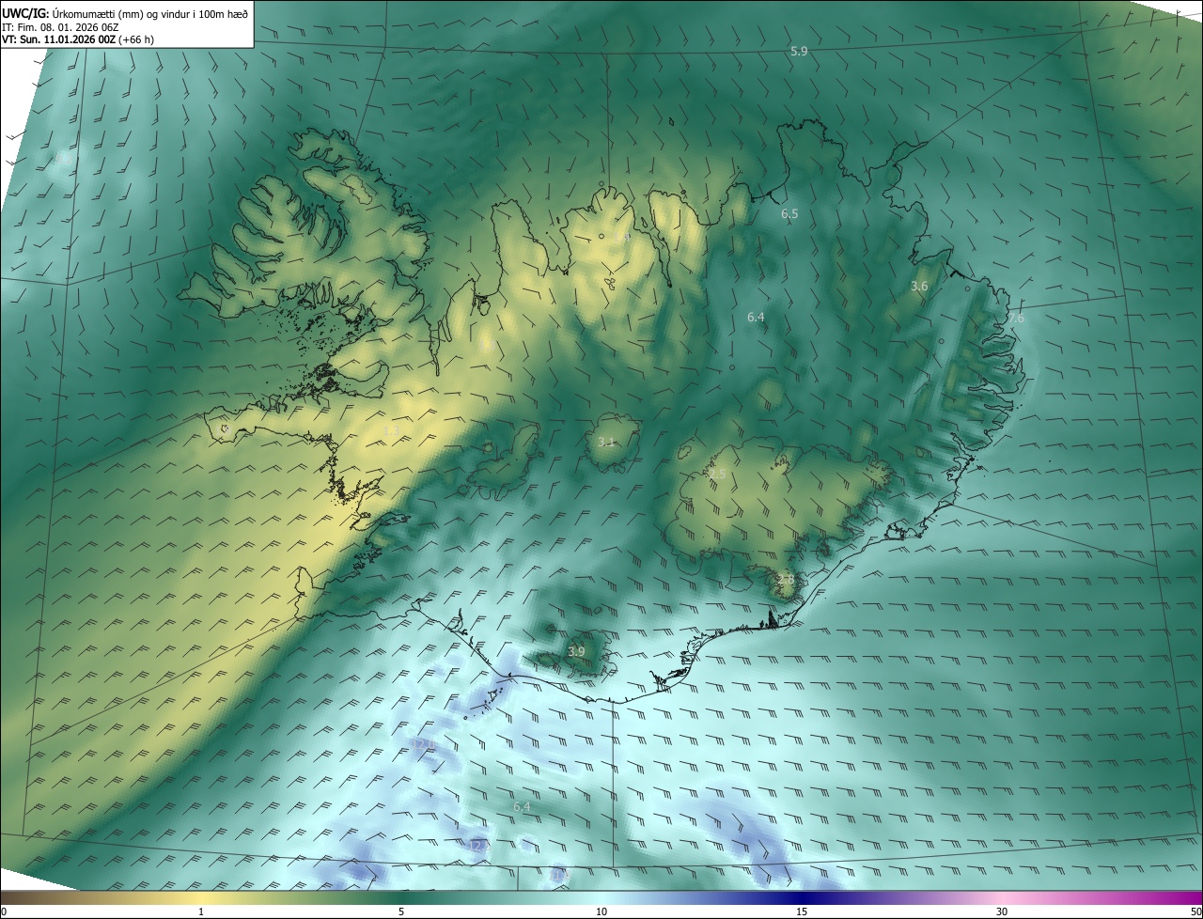Click the 5.9 value north of Iceland

pos(799,52)
